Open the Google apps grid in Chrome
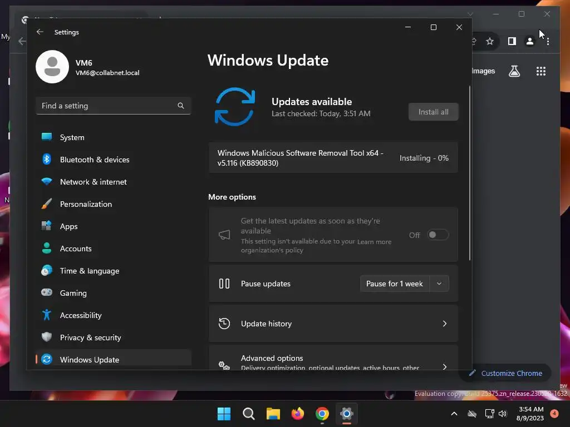The width and height of the screenshot is (570, 427). (x=541, y=71)
